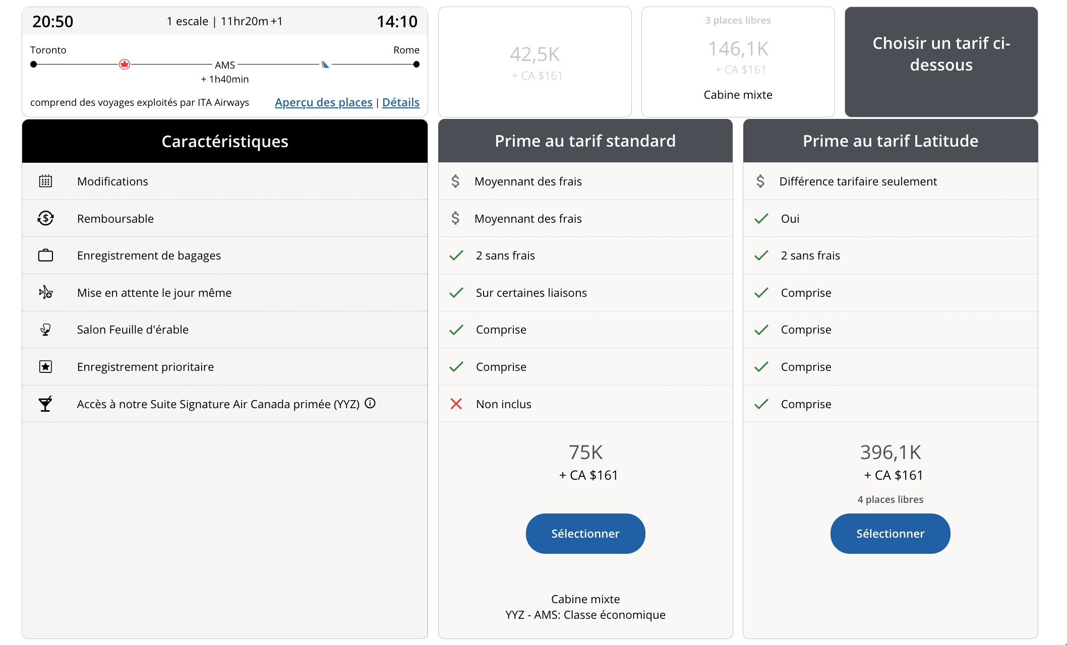This screenshot has width=1067, height=645.
Task: Click the 75K standard price
Action: (585, 452)
